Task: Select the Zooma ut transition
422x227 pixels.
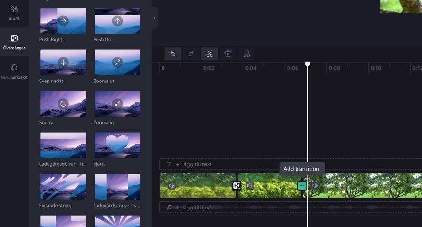Action: tap(117, 62)
